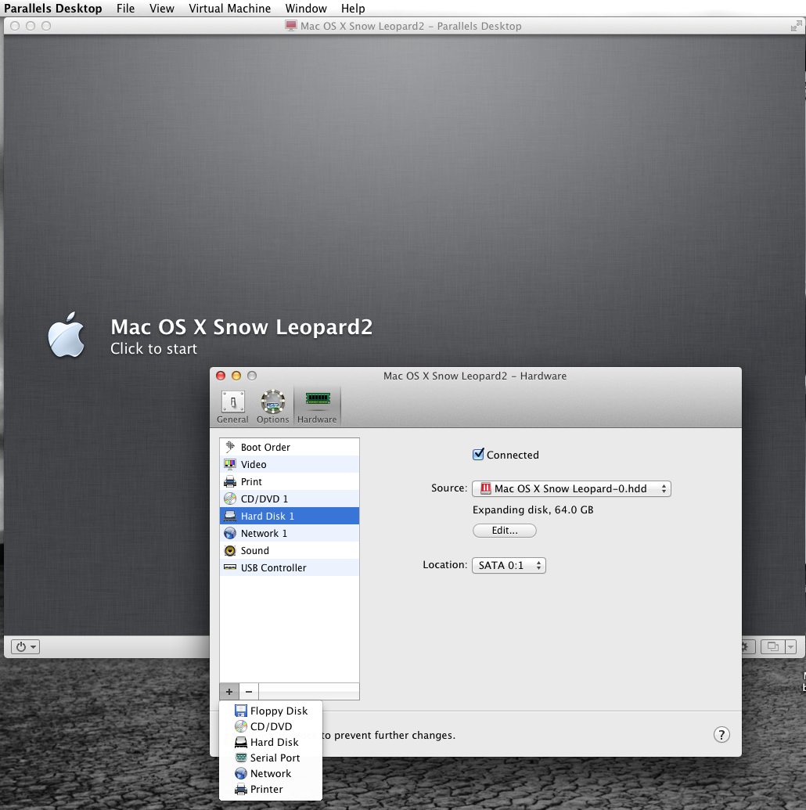Click the window view mode icon

pyautogui.click(x=773, y=646)
